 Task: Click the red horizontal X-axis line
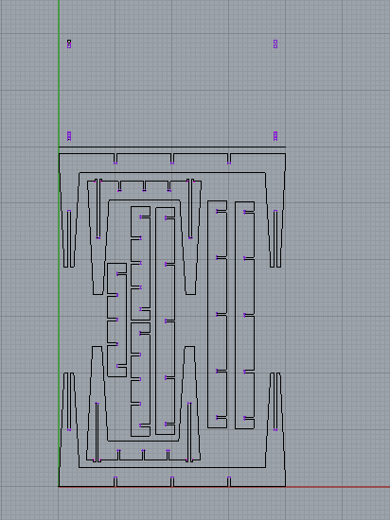pos(337,487)
